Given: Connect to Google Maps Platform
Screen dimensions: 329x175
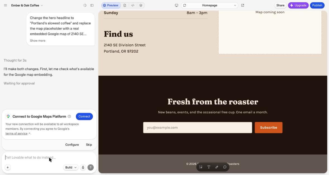Looking at the screenshot, I should tap(84, 117).
